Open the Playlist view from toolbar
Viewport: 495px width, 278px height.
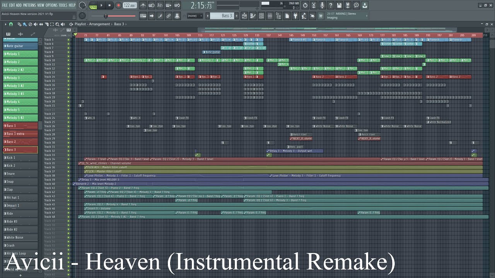(x=244, y=16)
